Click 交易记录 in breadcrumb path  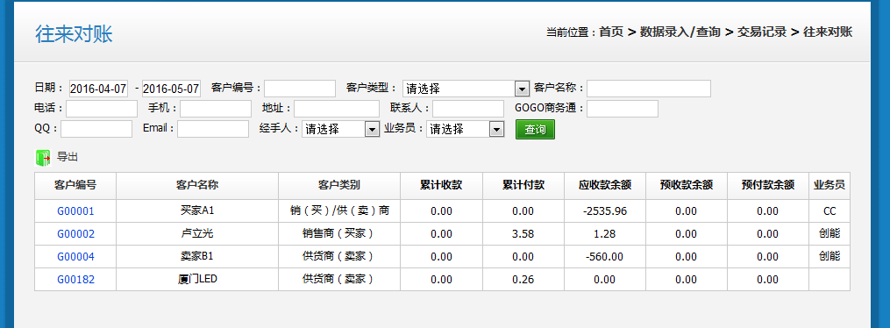tap(762, 32)
